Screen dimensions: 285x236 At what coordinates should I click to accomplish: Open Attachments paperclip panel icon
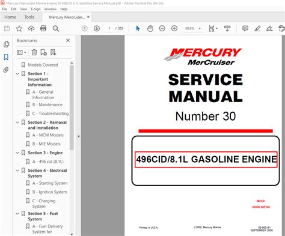click(x=6, y=70)
